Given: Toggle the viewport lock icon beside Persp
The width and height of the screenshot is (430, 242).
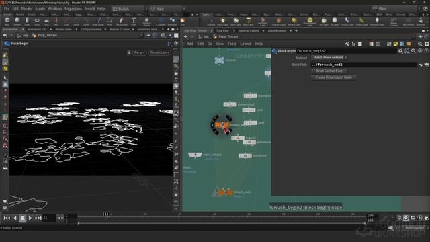Looking at the screenshot, I should pyautogui.click(x=128, y=52).
